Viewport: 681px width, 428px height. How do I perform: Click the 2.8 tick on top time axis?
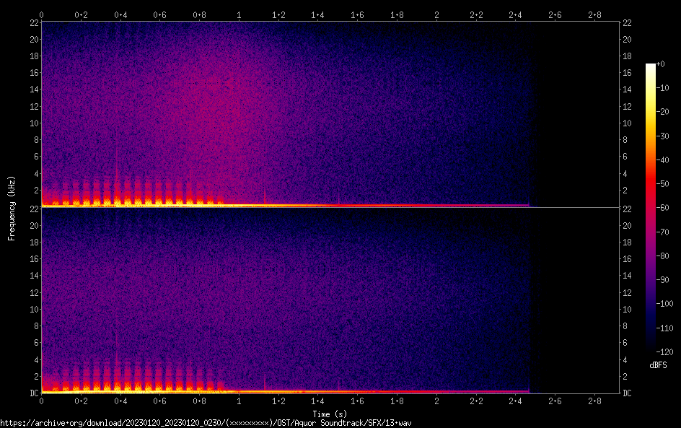pos(594,14)
